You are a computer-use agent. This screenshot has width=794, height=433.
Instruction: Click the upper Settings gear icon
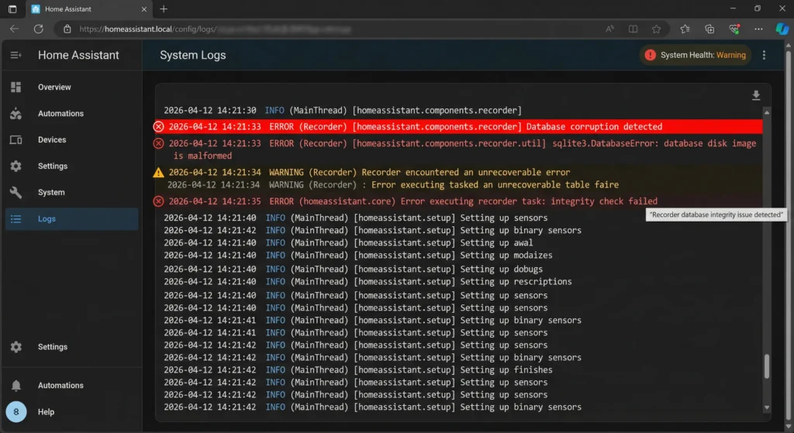click(16, 166)
